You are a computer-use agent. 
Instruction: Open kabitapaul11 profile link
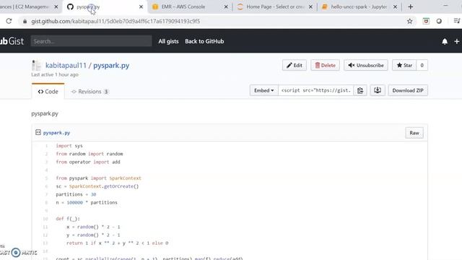coord(66,66)
